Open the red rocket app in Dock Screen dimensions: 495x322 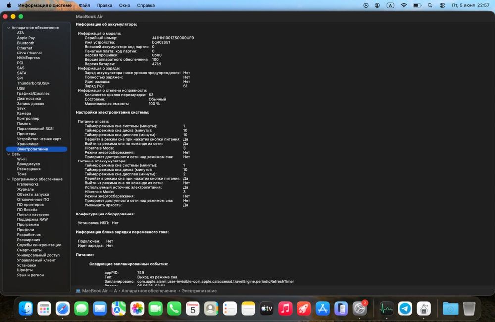tap(304, 309)
